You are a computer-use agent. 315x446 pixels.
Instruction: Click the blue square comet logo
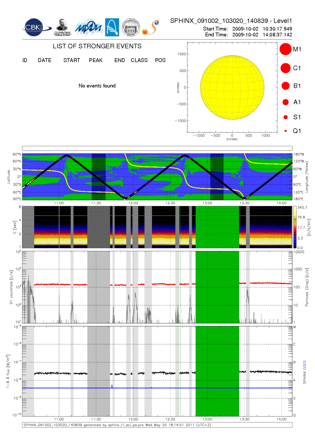click(112, 27)
